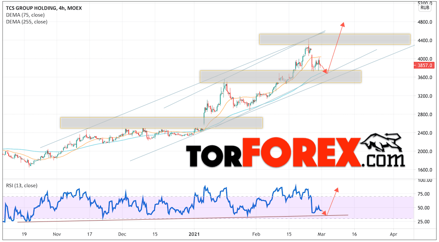Click the 4400.0 price axis label
The width and height of the screenshot is (439, 242).
(425, 41)
